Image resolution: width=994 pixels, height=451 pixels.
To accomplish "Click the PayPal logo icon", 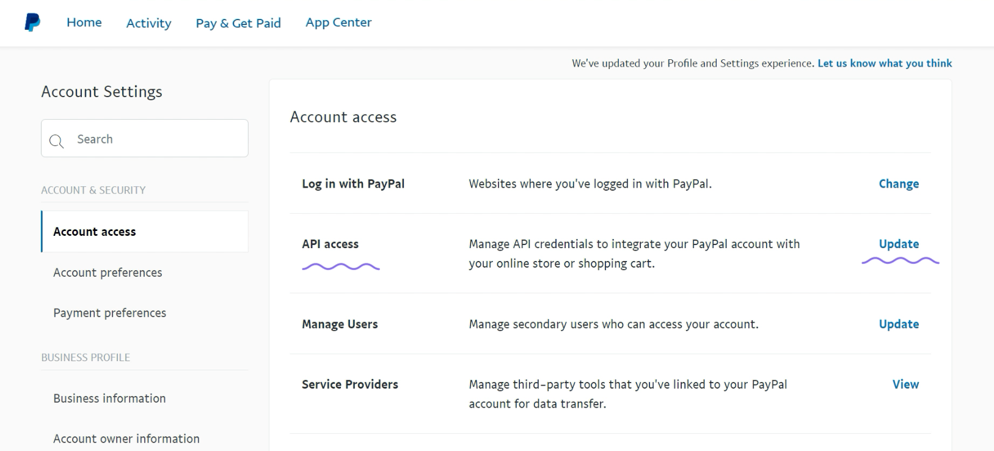I will [x=32, y=23].
